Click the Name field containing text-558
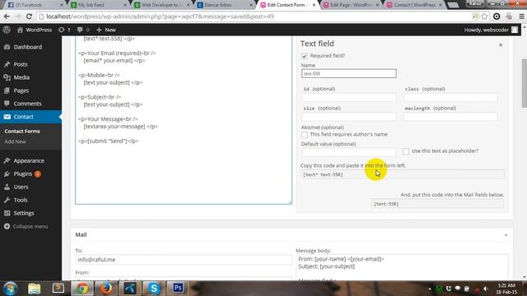 coord(349,73)
